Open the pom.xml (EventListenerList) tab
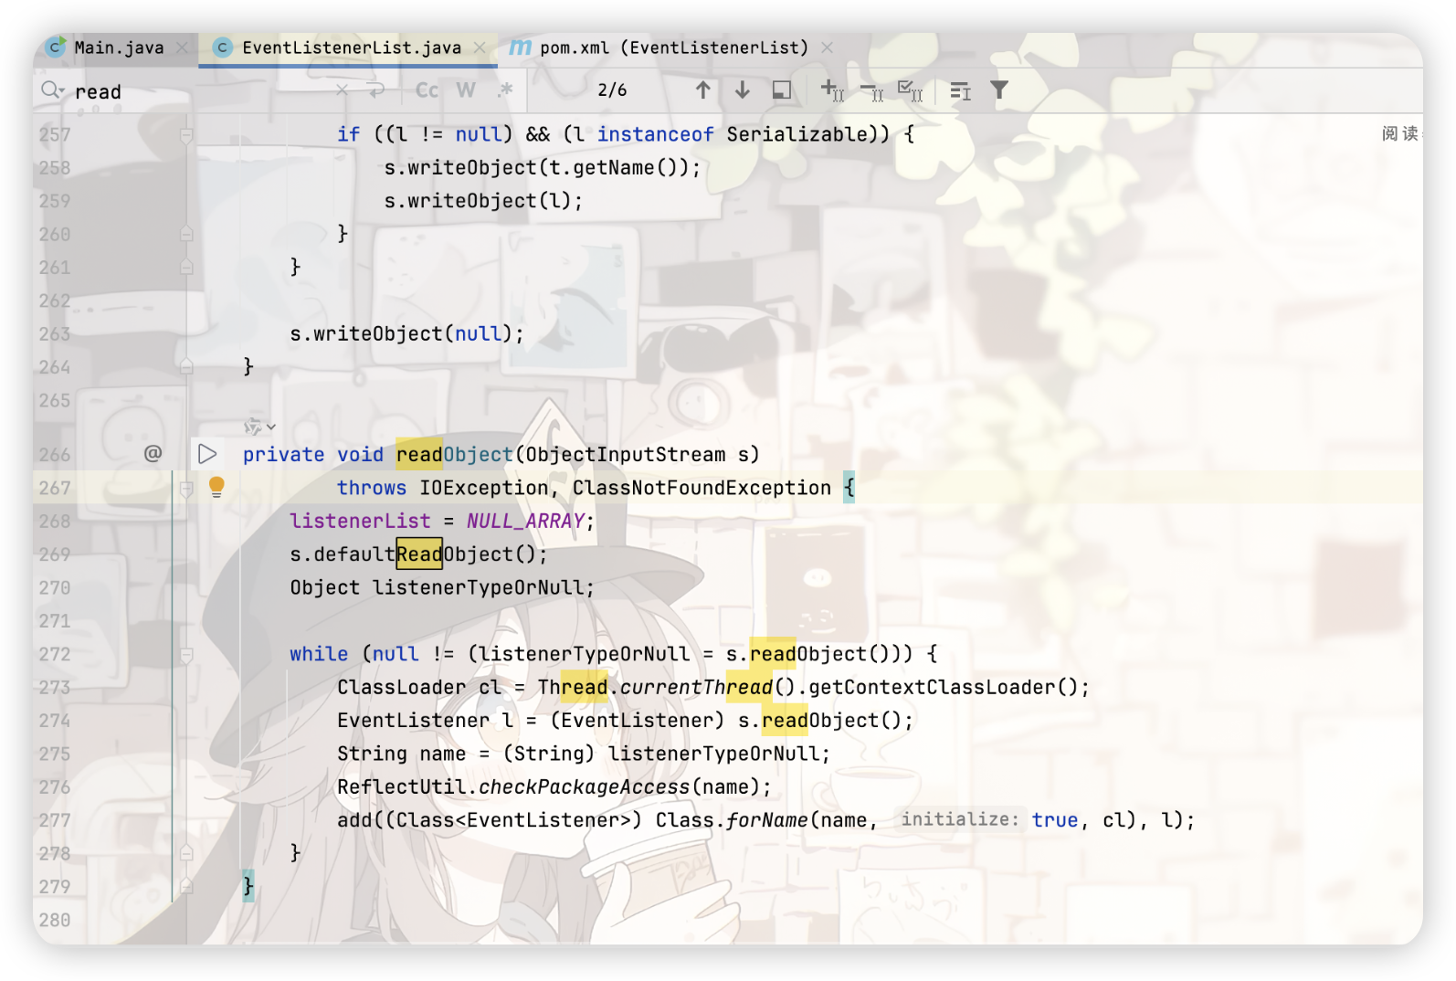 pyautogui.click(x=674, y=47)
